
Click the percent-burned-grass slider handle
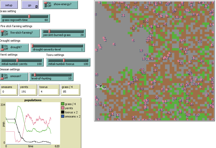coord(49,31)
